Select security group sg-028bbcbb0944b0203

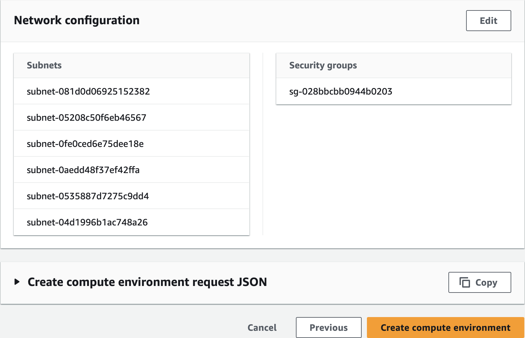point(340,91)
